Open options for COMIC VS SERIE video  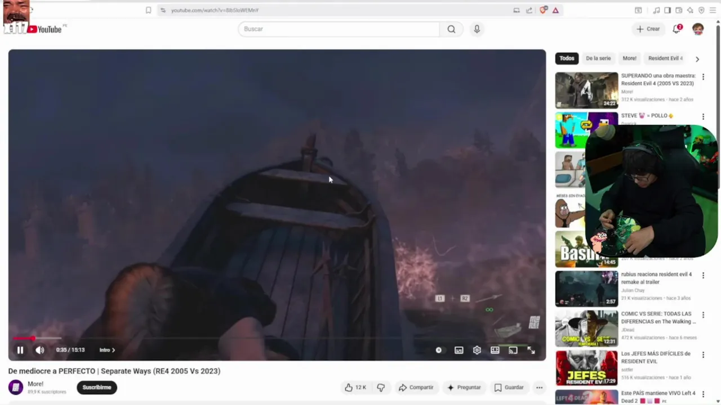click(703, 316)
